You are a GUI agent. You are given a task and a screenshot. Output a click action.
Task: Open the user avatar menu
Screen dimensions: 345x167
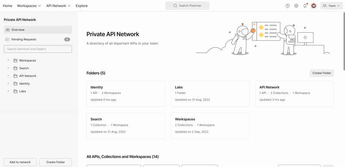314,6
